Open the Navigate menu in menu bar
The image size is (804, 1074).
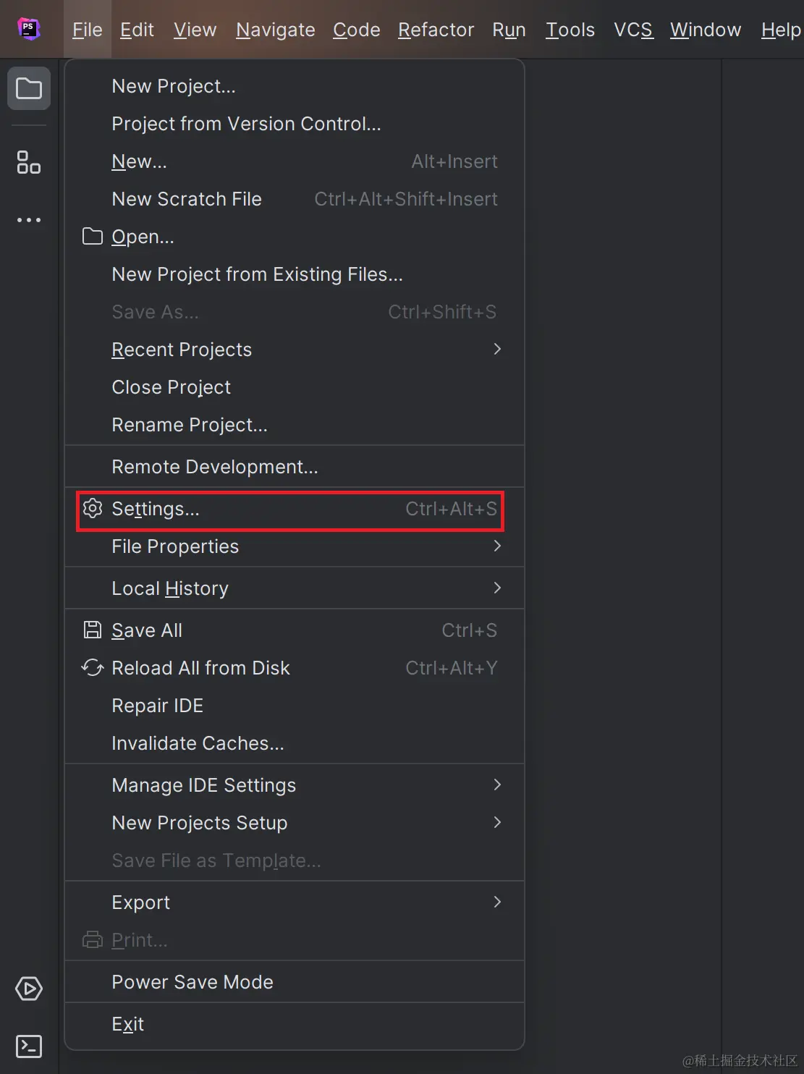(x=275, y=30)
